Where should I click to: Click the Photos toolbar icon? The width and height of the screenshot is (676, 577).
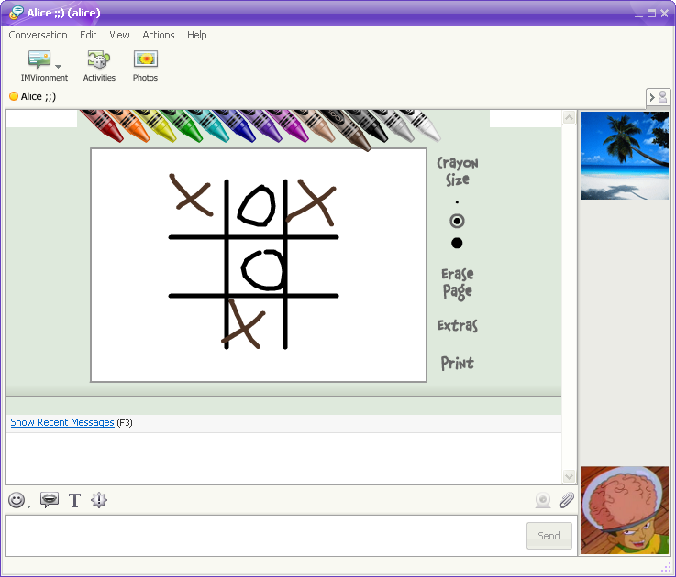tap(145, 66)
